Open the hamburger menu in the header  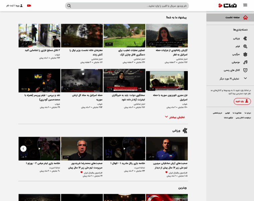245,5
